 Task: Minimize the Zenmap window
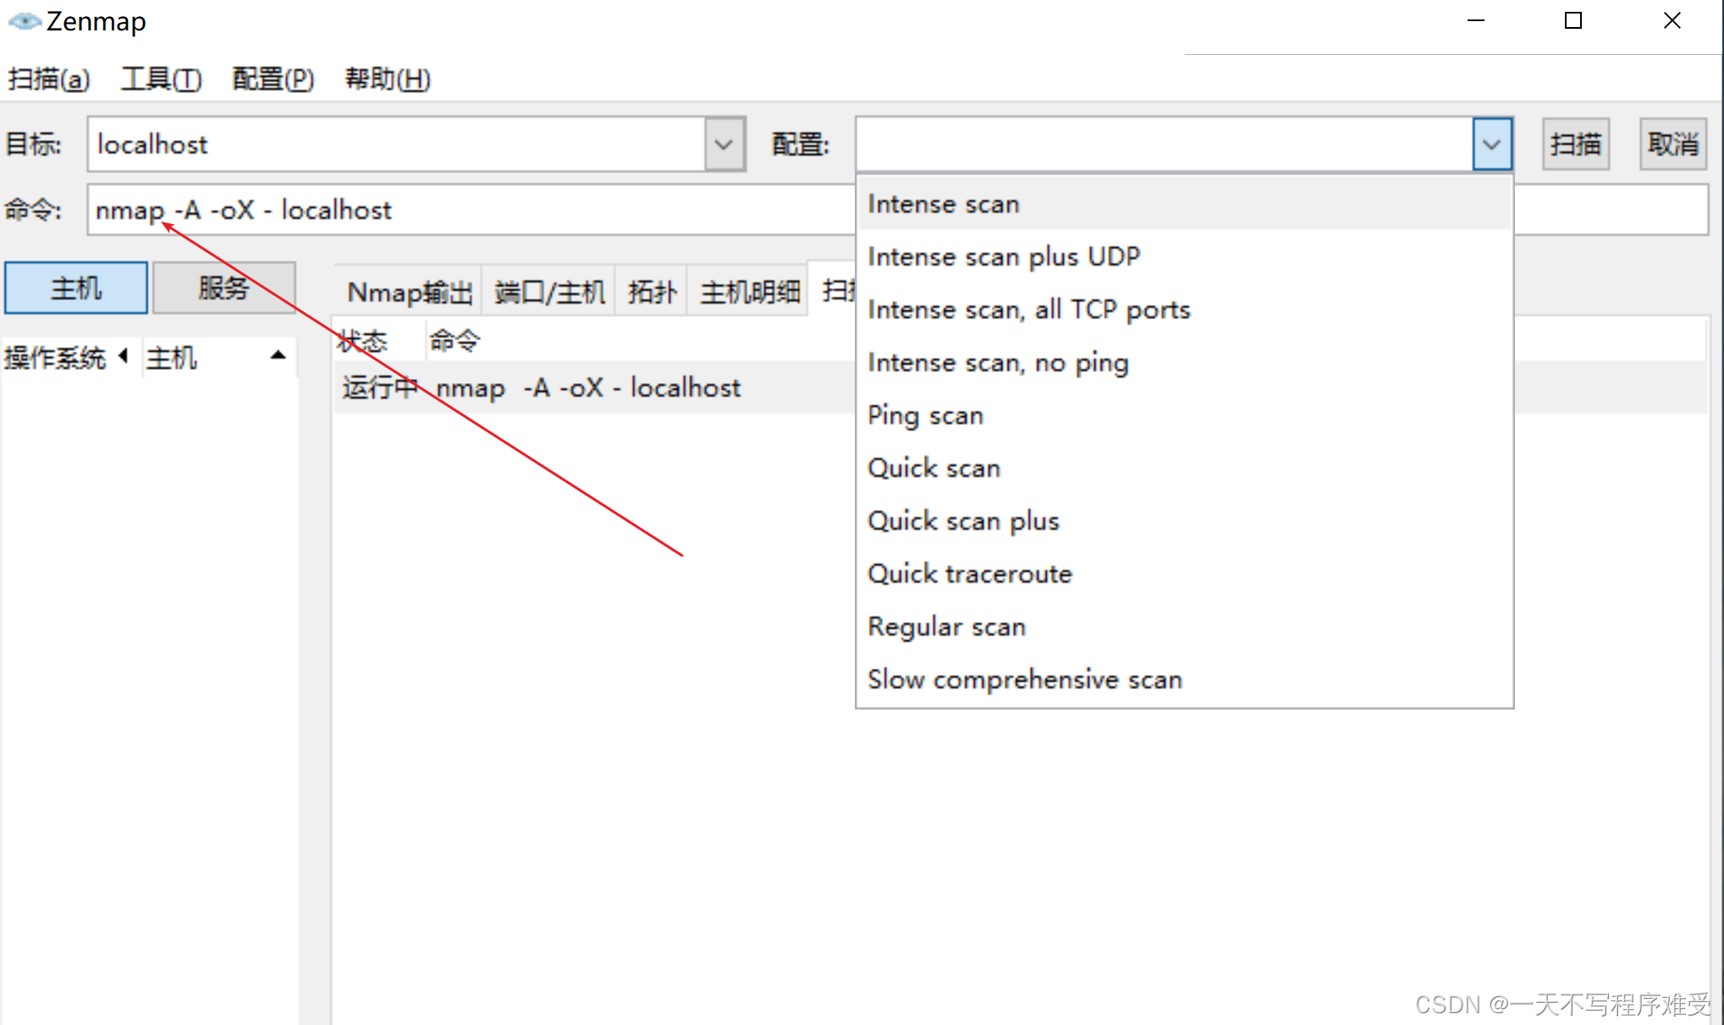[x=1476, y=21]
